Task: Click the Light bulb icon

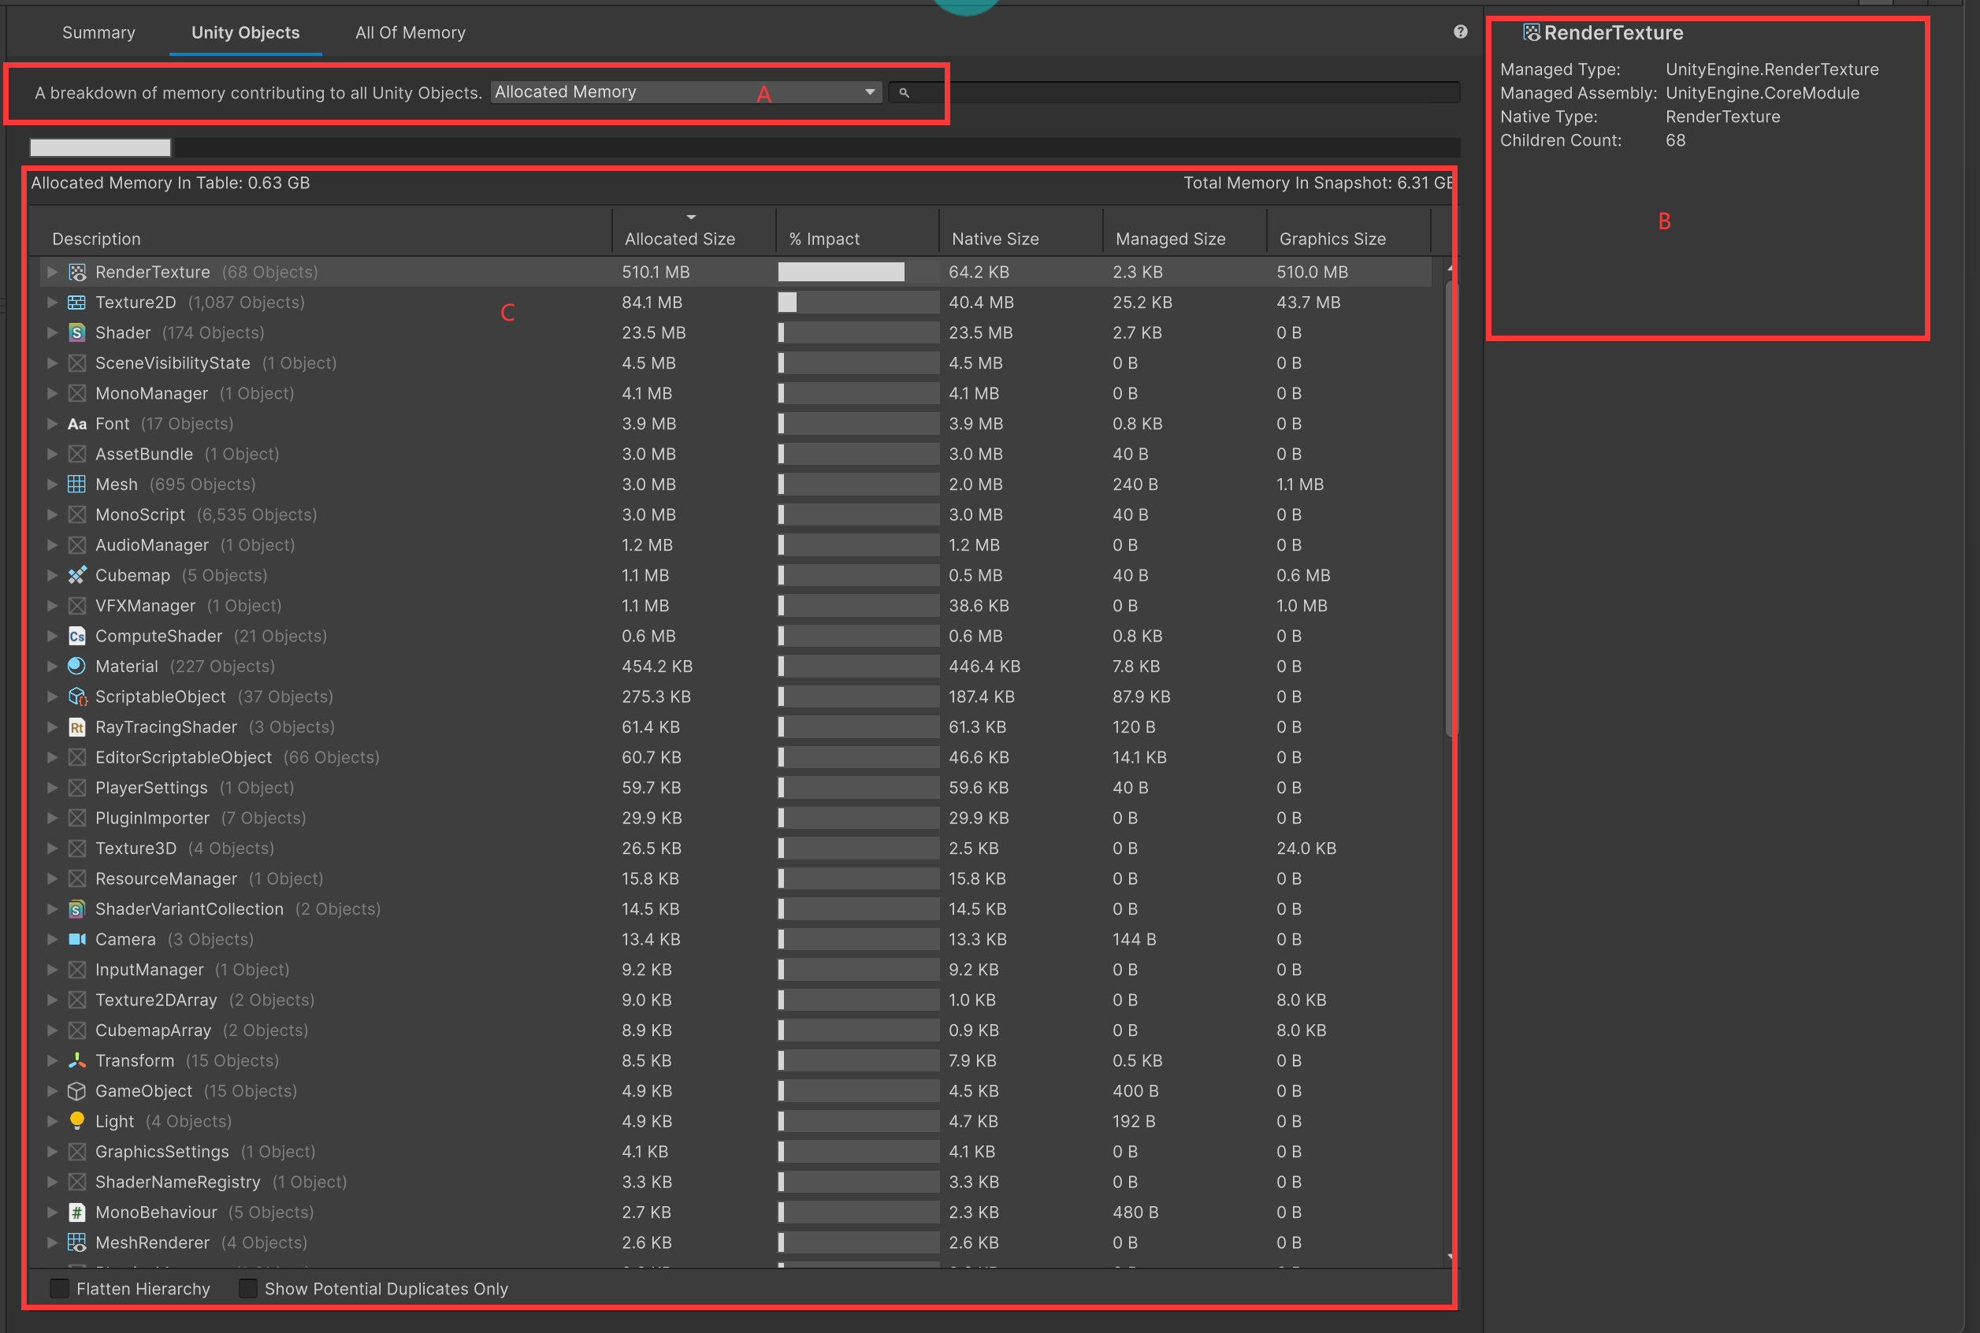Action: (x=76, y=1120)
